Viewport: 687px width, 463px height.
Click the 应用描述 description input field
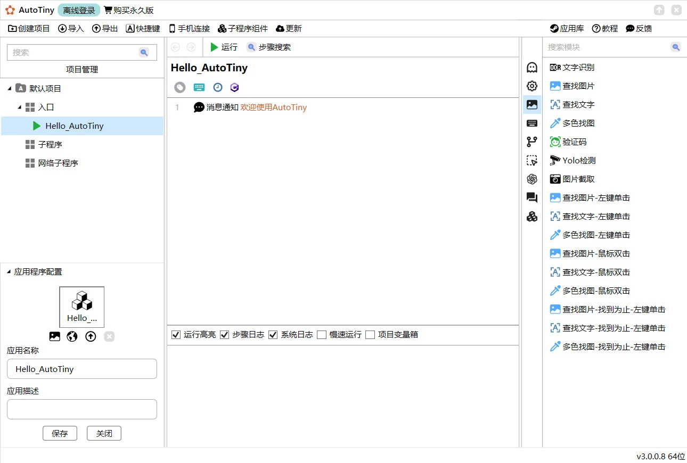click(81, 409)
